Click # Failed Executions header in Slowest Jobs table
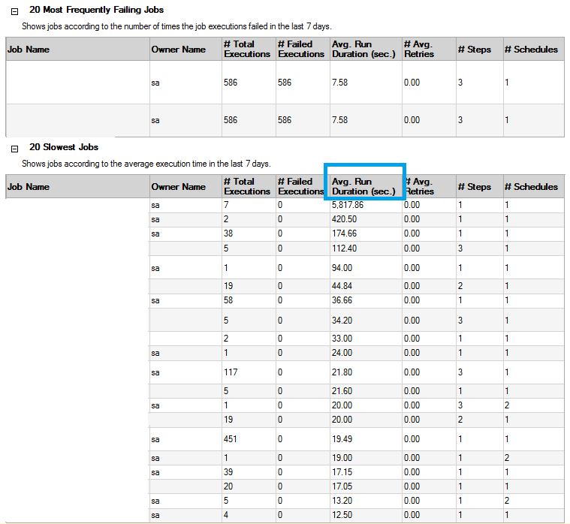Viewport: 570px width, 524px height. pos(299,186)
